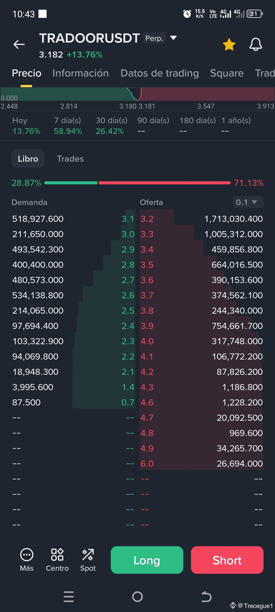Tap the alarm clock status icon

coord(187,14)
